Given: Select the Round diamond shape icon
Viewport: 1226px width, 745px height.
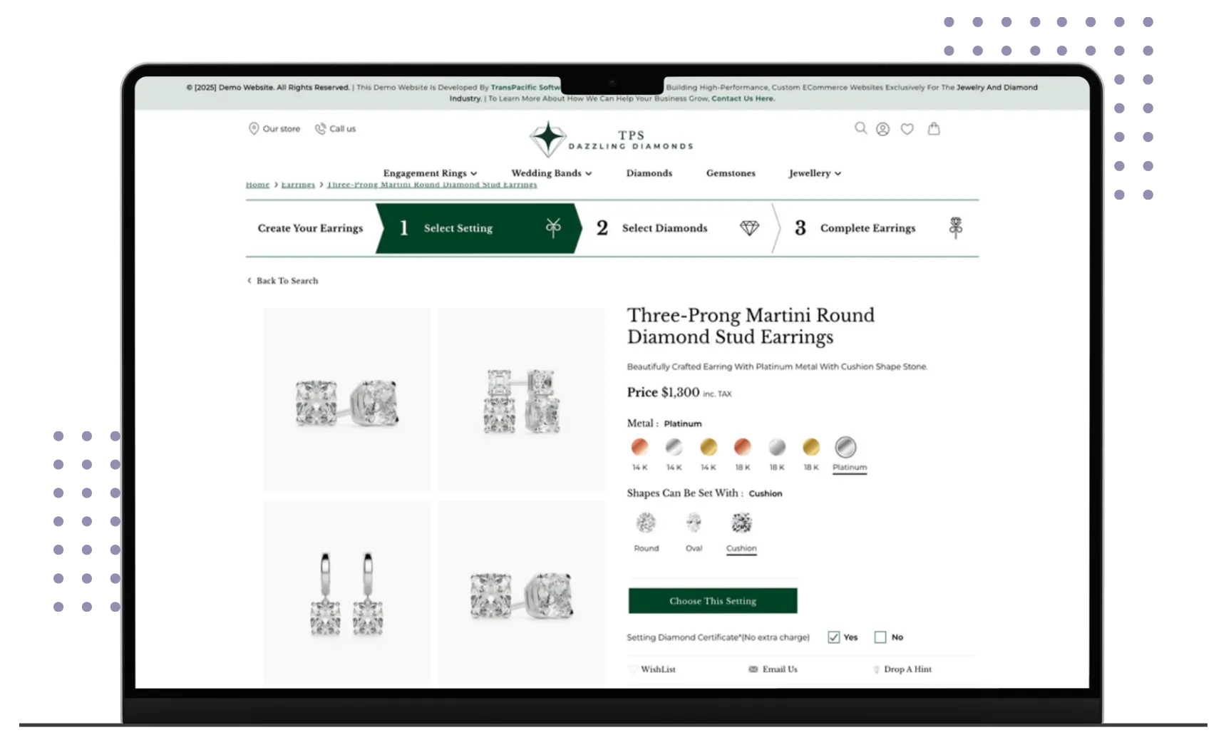Looking at the screenshot, I should (x=646, y=523).
